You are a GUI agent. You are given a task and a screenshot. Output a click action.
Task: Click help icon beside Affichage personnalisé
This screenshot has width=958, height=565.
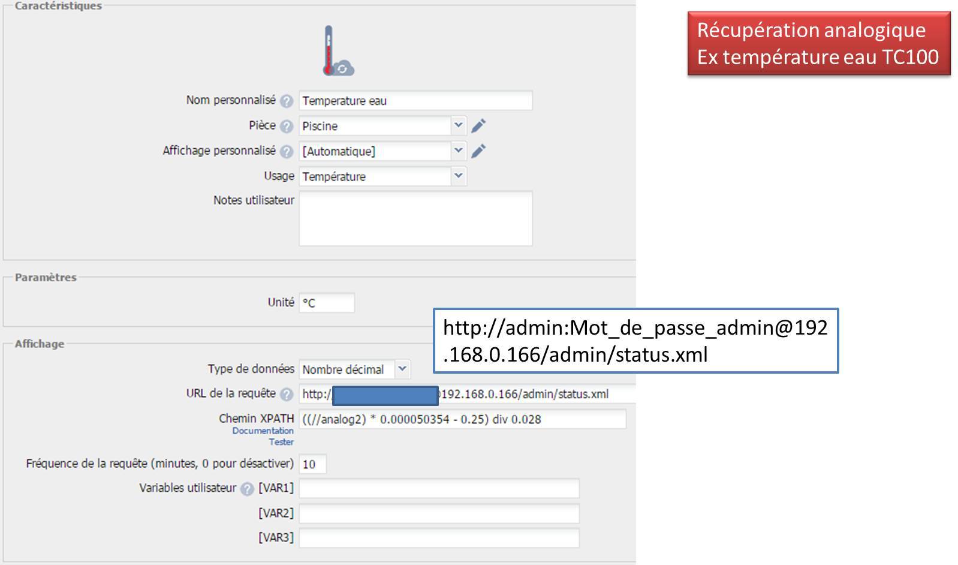tap(287, 151)
